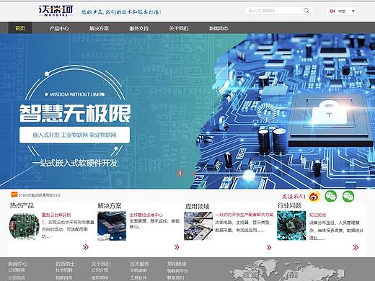This screenshot has width=375, height=281.
Task: Click the 嵌入式开发 工业物联网 农业物联网 banner button
Action: 74,135
